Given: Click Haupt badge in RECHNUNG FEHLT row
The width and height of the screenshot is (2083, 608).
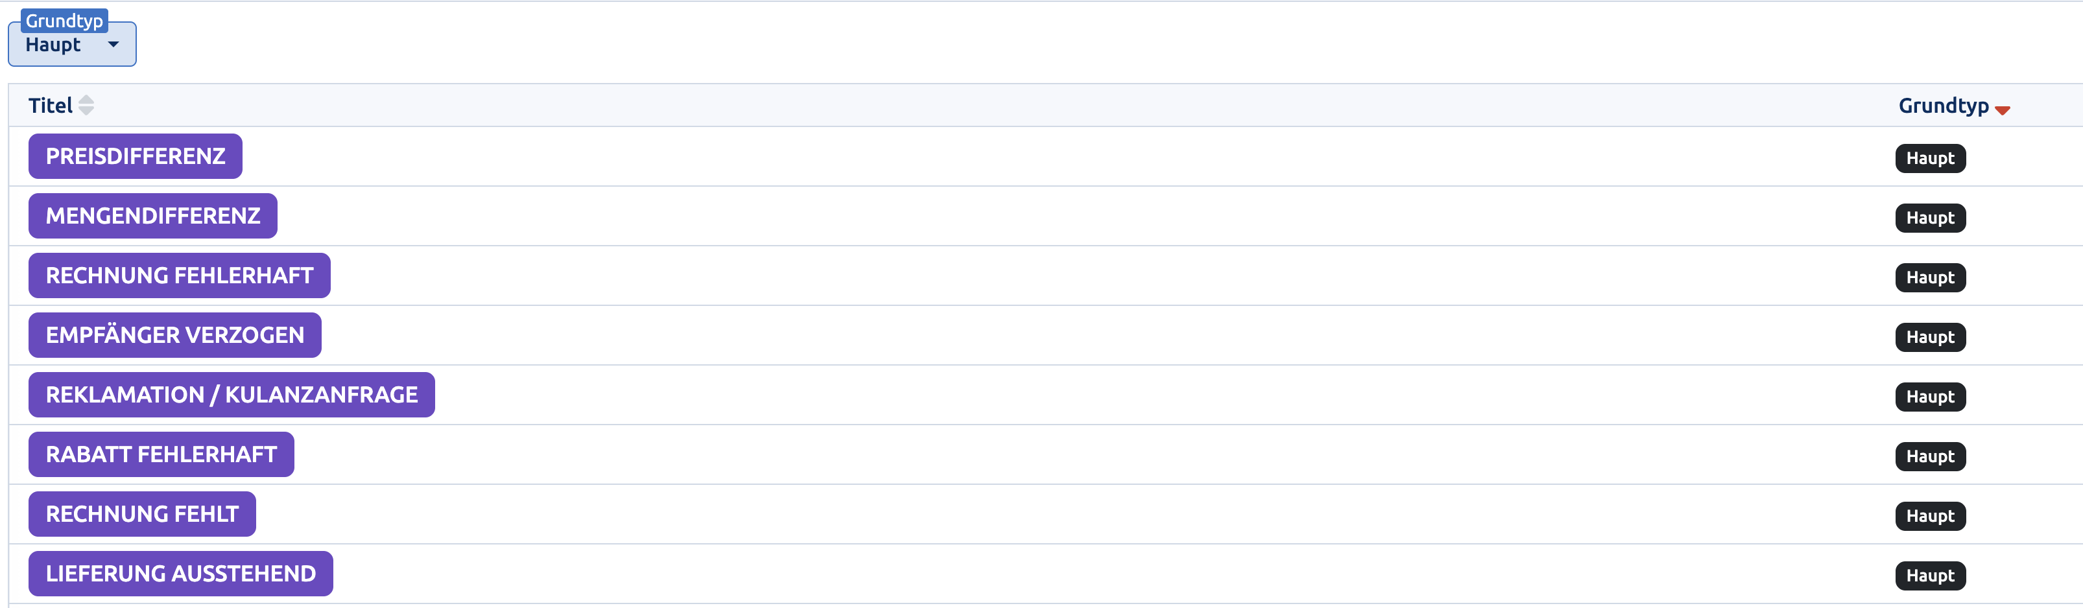Looking at the screenshot, I should click(1930, 517).
